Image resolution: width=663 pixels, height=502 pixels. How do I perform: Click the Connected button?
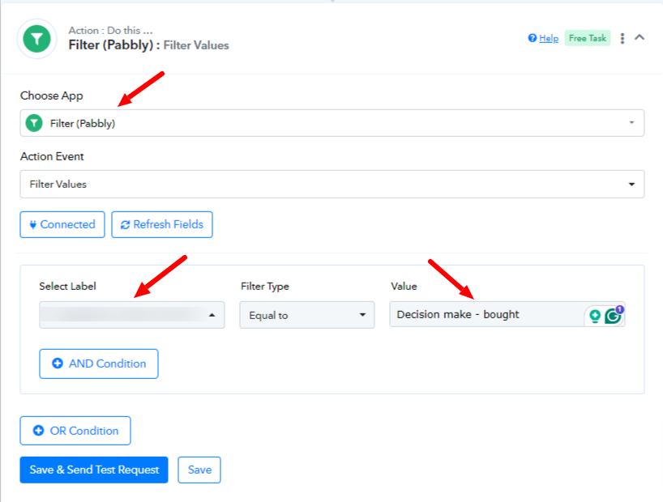[62, 224]
